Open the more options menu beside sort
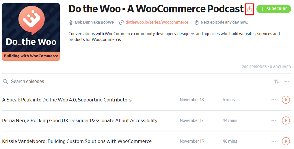 tap(287, 82)
